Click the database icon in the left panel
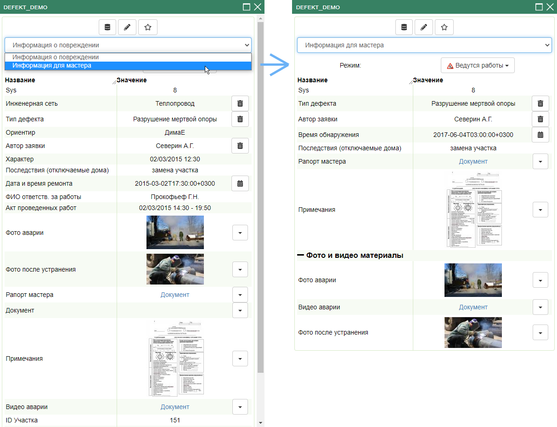This screenshot has width=557, height=427. (x=107, y=28)
